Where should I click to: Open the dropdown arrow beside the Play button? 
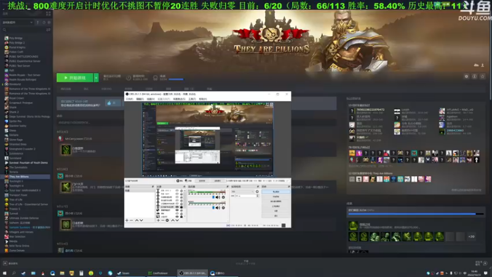(x=96, y=78)
